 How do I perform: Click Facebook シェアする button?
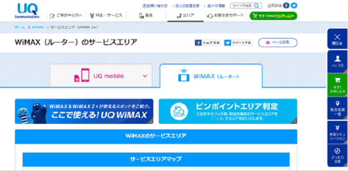pyautogui.click(x=208, y=42)
